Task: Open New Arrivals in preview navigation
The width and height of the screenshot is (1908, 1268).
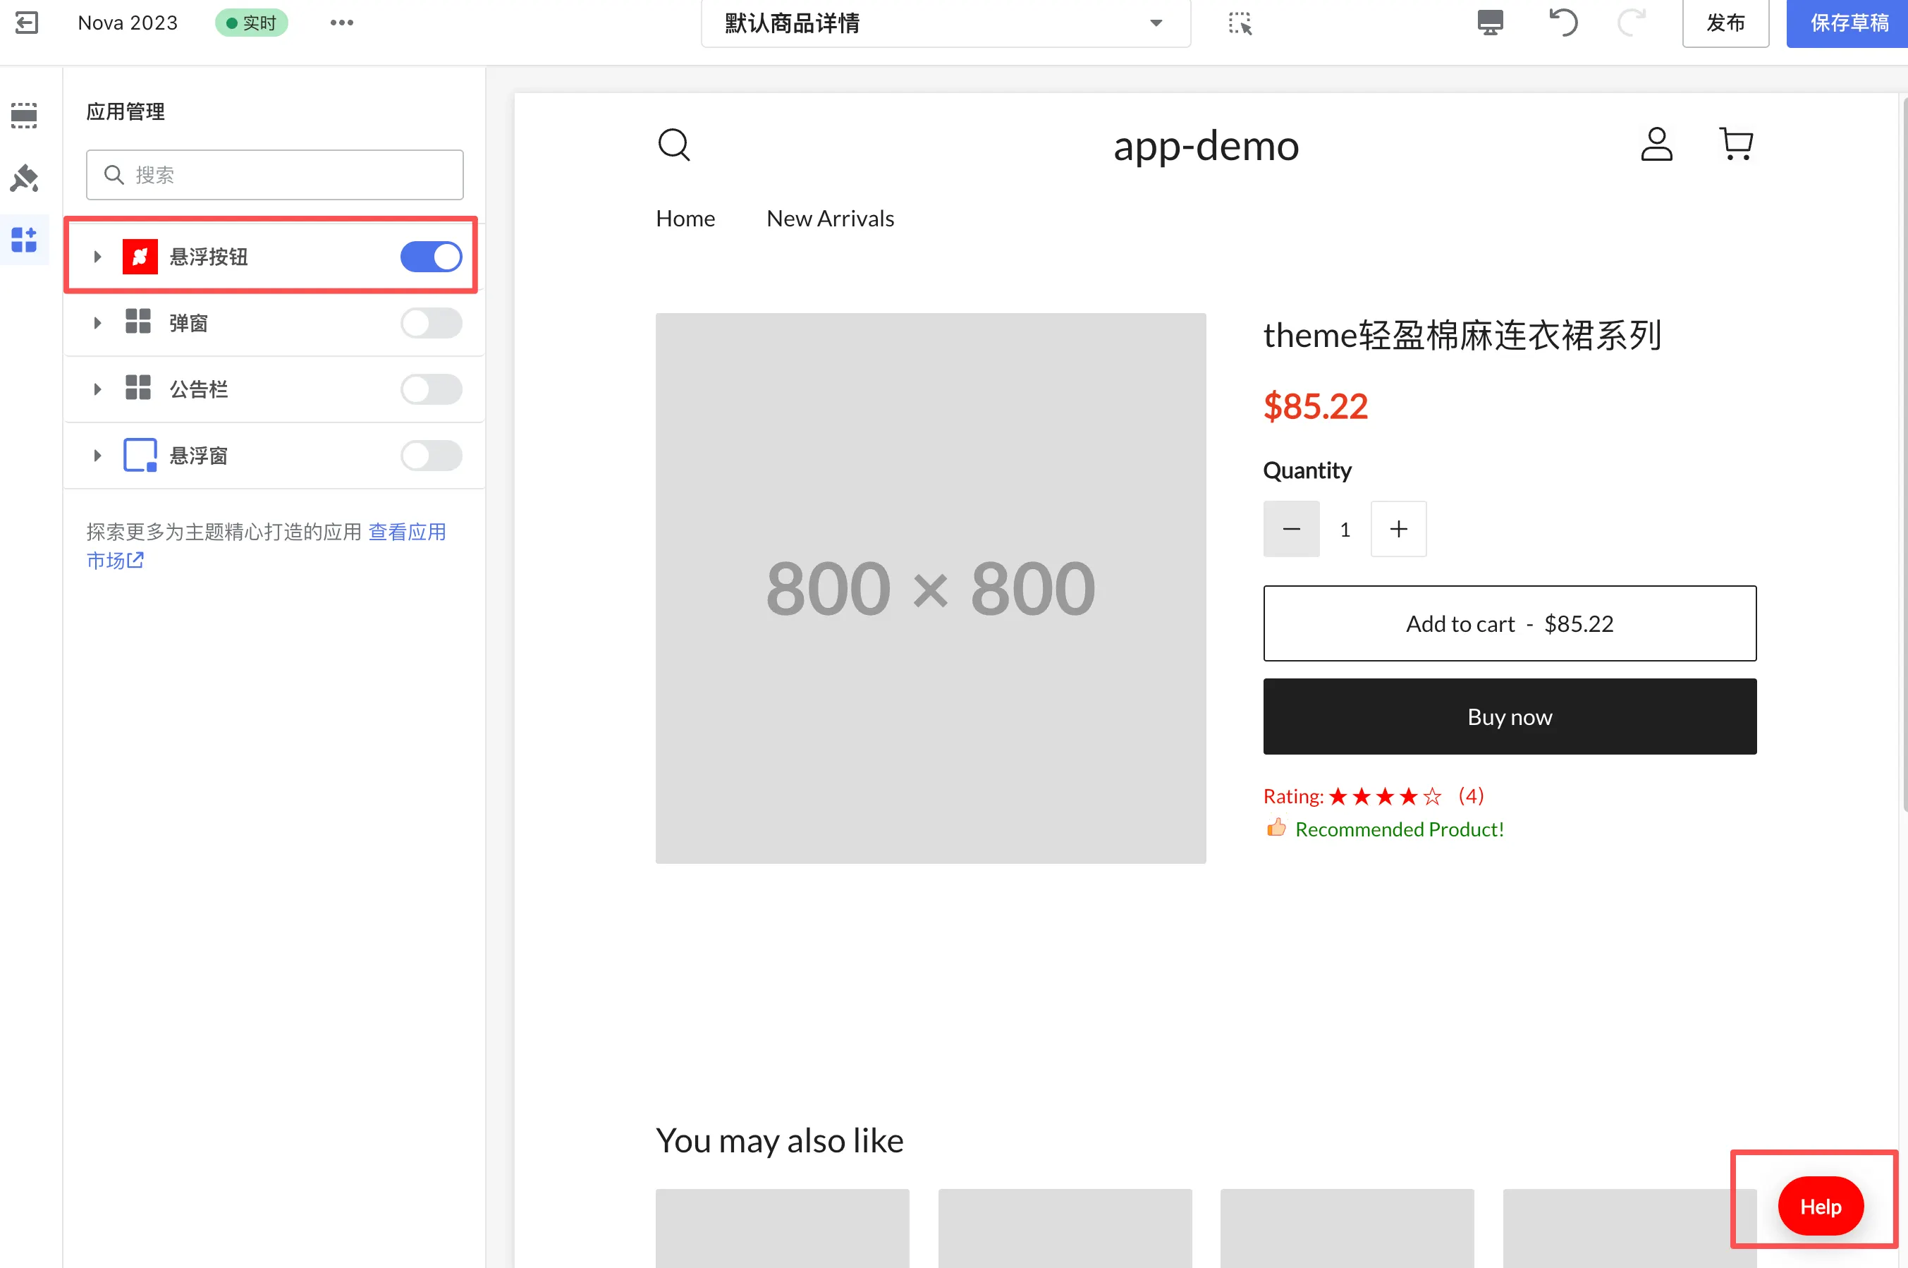Action: point(829,219)
